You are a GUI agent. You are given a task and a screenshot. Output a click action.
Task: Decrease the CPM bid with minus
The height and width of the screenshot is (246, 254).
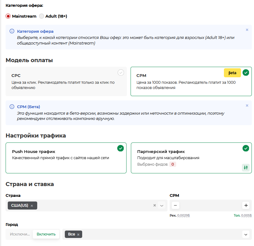pos(175,205)
